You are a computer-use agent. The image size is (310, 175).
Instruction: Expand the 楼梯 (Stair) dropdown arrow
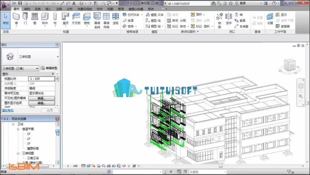coord(136,26)
